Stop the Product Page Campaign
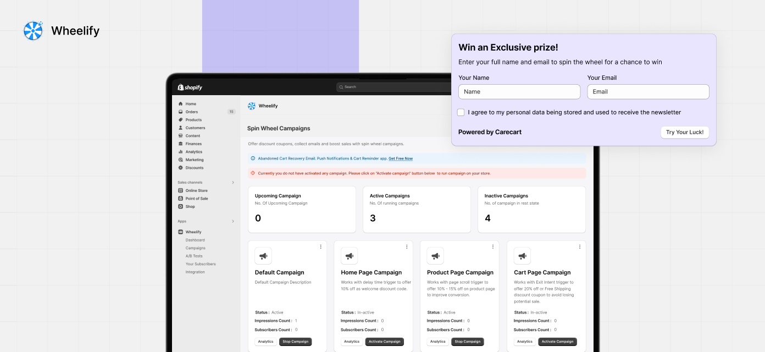765x352 pixels. (468, 342)
